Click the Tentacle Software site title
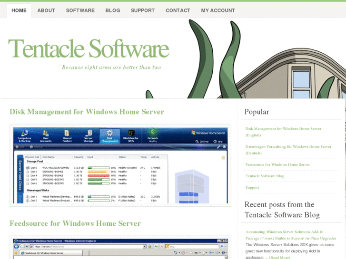Screen dimensions: 346x259 tap(89, 48)
